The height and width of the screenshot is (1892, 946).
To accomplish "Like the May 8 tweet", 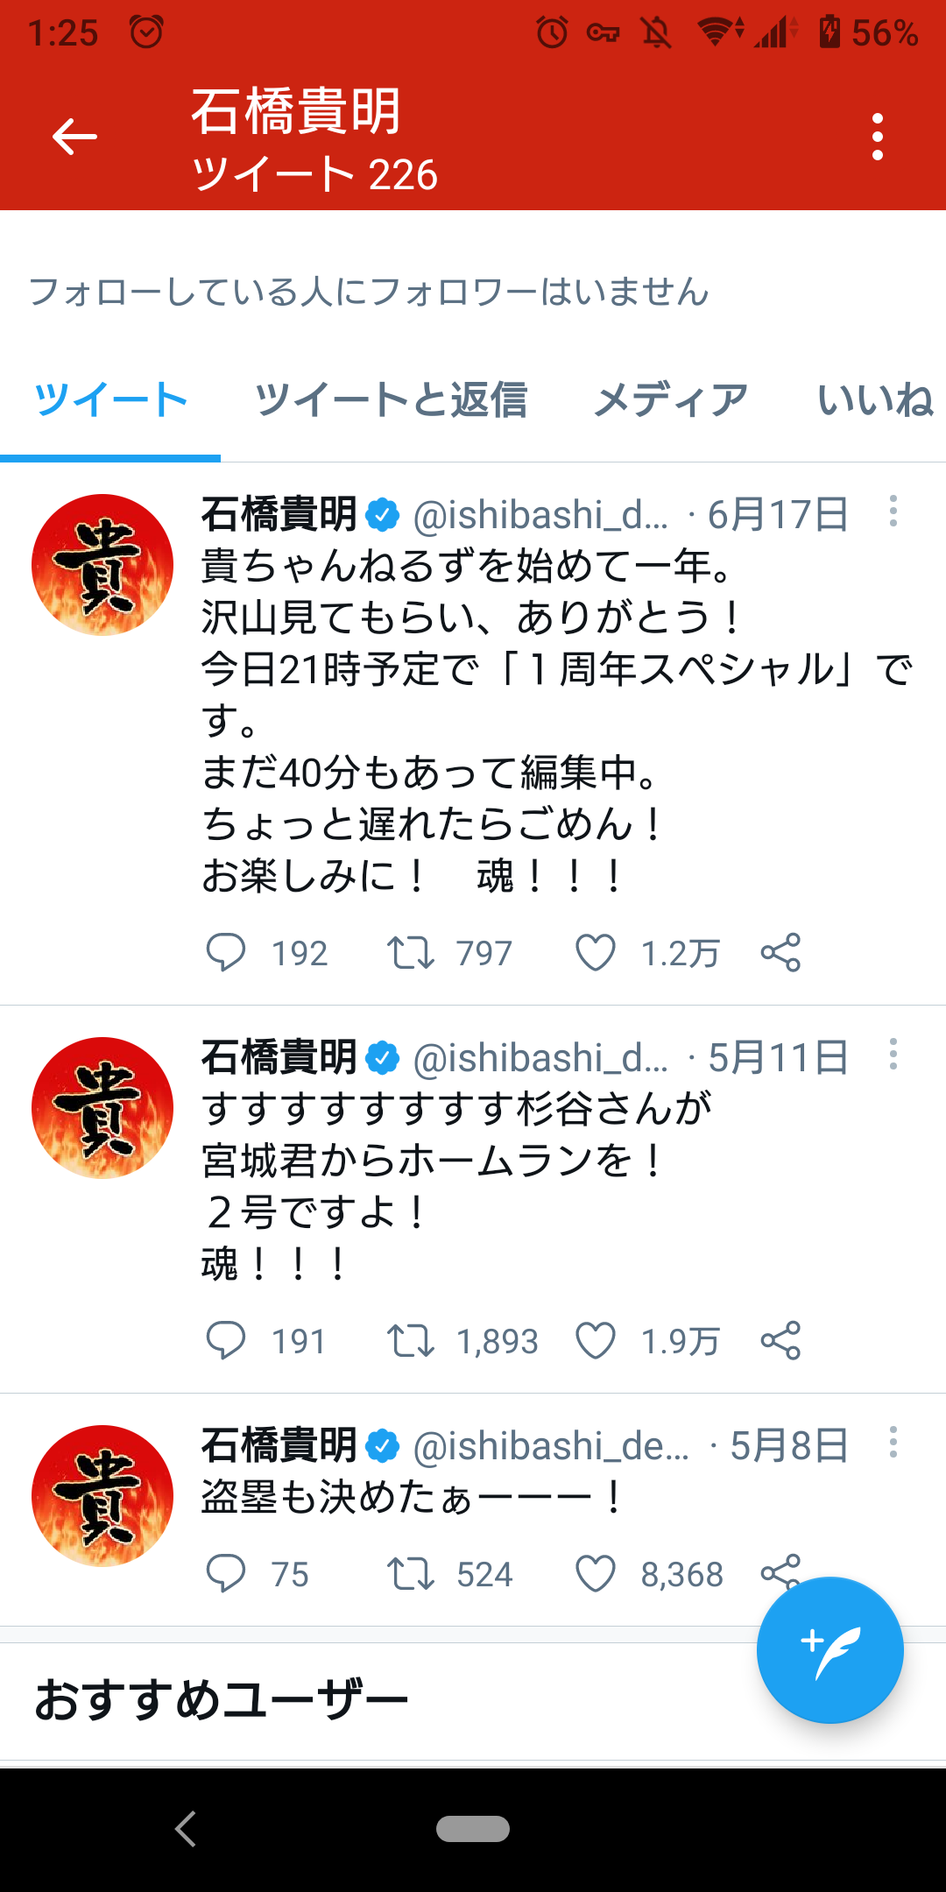I will [x=596, y=1574].
